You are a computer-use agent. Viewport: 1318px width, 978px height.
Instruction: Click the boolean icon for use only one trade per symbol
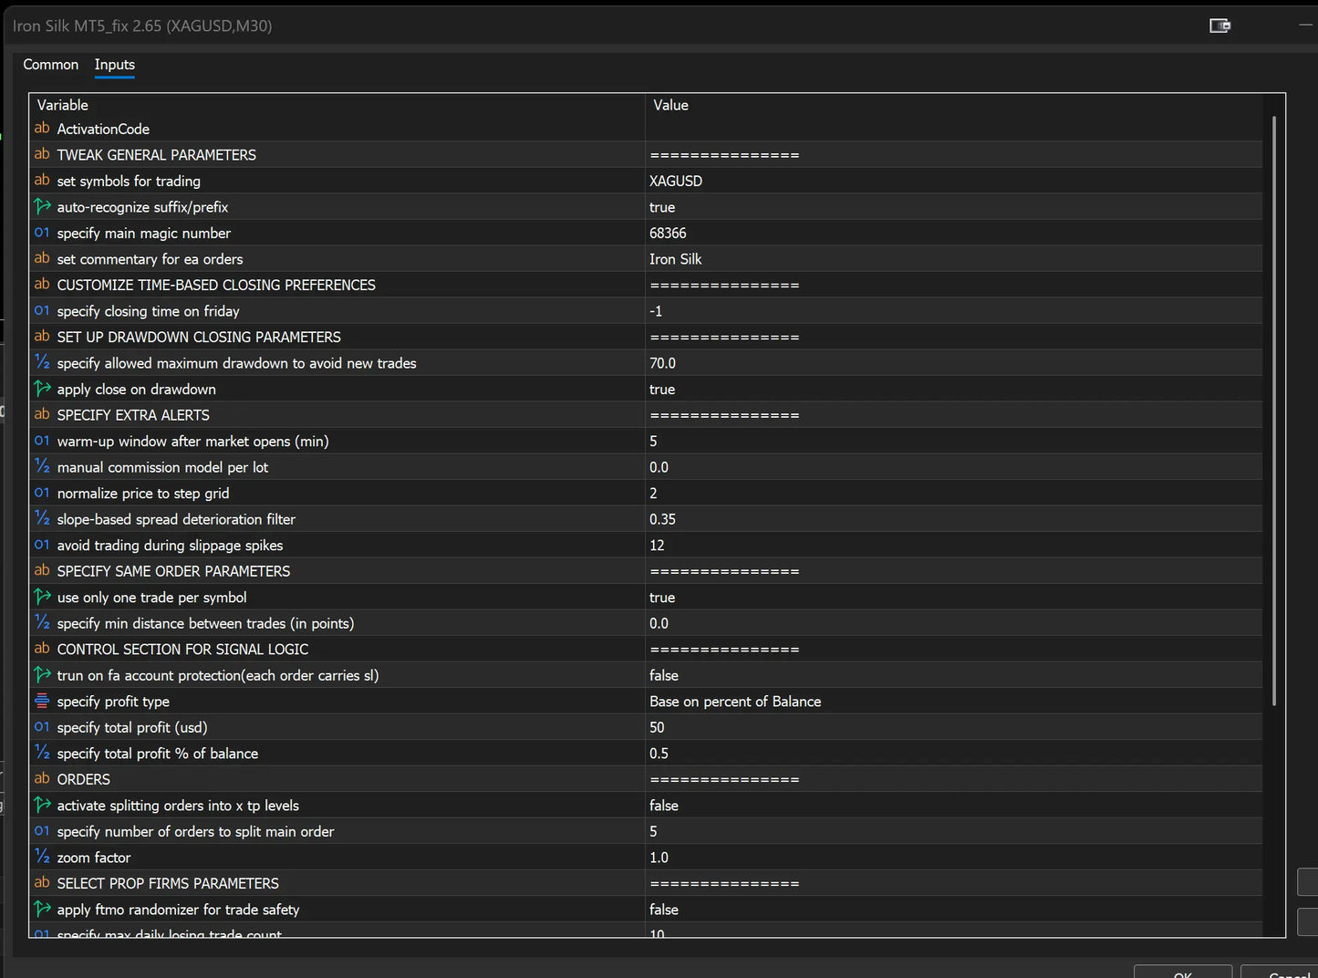pyautogui.click(x=42, y=597)
